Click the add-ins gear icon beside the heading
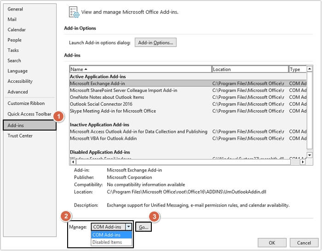Viewport: 322px width, 251px height. [74, 12]
